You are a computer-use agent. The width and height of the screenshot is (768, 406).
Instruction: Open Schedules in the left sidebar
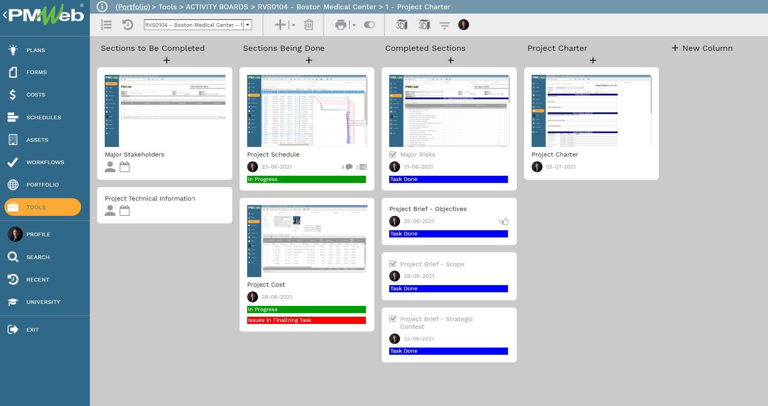44,117
